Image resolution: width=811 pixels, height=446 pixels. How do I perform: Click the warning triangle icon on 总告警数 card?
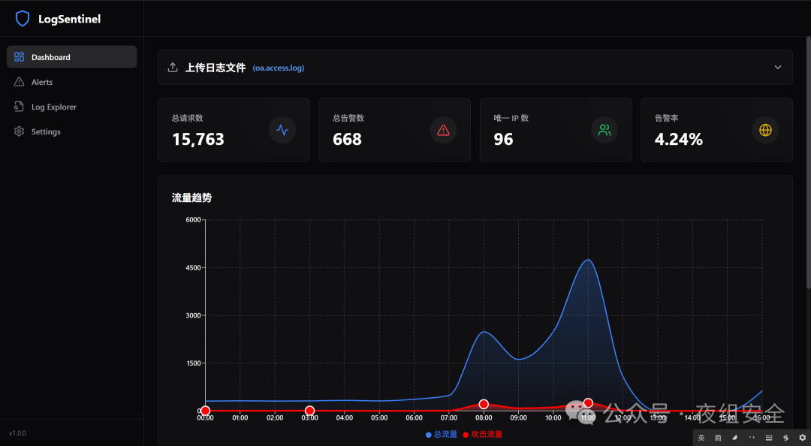coord(443,130)
